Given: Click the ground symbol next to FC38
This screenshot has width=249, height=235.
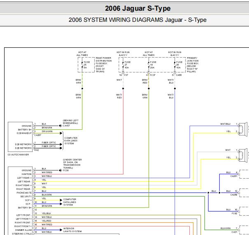Looking at the screenshot, I should click(x=60, y=170).
